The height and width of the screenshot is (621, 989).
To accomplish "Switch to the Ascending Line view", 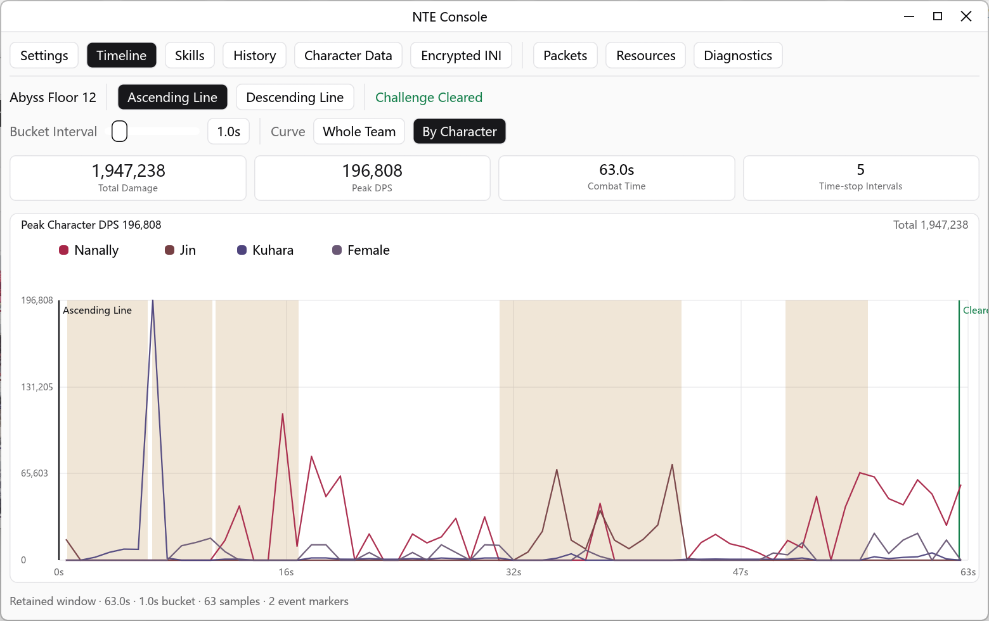I will pyautogui.click(x=172, y=98).
